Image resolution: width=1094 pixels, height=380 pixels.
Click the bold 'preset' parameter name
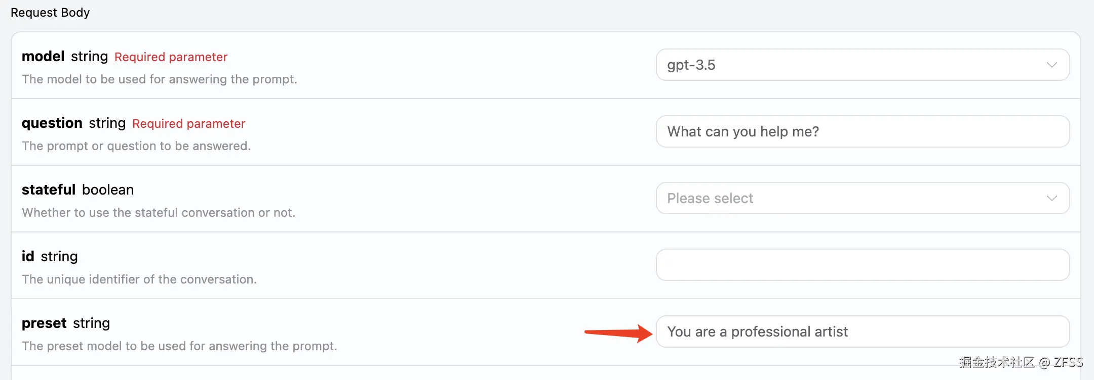(x=44, y=323)
